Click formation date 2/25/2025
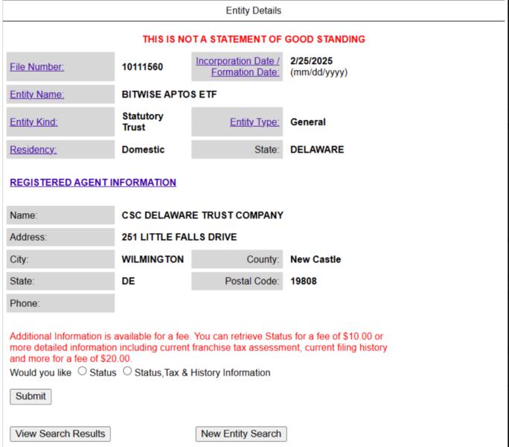The width and height of the screenshot is (509, 447). (x=311, y=61)
